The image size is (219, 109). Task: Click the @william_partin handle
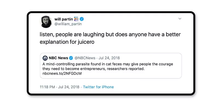pos(68,24)
